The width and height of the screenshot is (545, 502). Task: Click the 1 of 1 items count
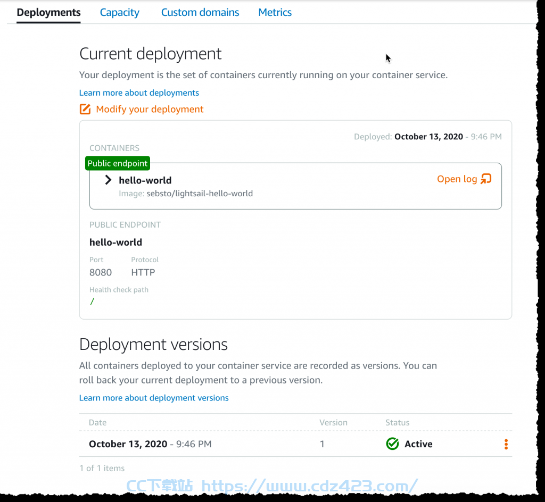102,468
